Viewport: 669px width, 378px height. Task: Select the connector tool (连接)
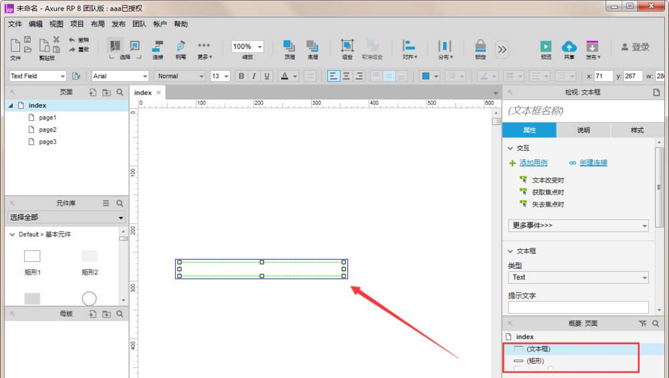coord(158,49)
